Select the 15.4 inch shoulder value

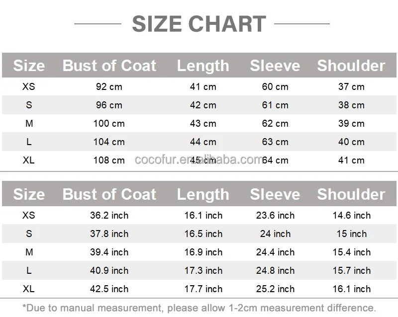pyautogui.click(x=351, y=252)
